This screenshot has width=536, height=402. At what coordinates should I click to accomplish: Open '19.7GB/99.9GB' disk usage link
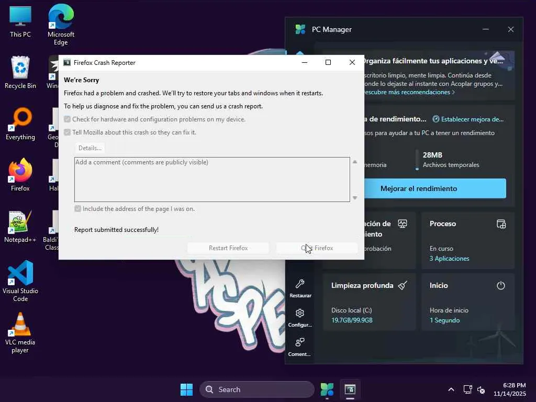(352, 320)
